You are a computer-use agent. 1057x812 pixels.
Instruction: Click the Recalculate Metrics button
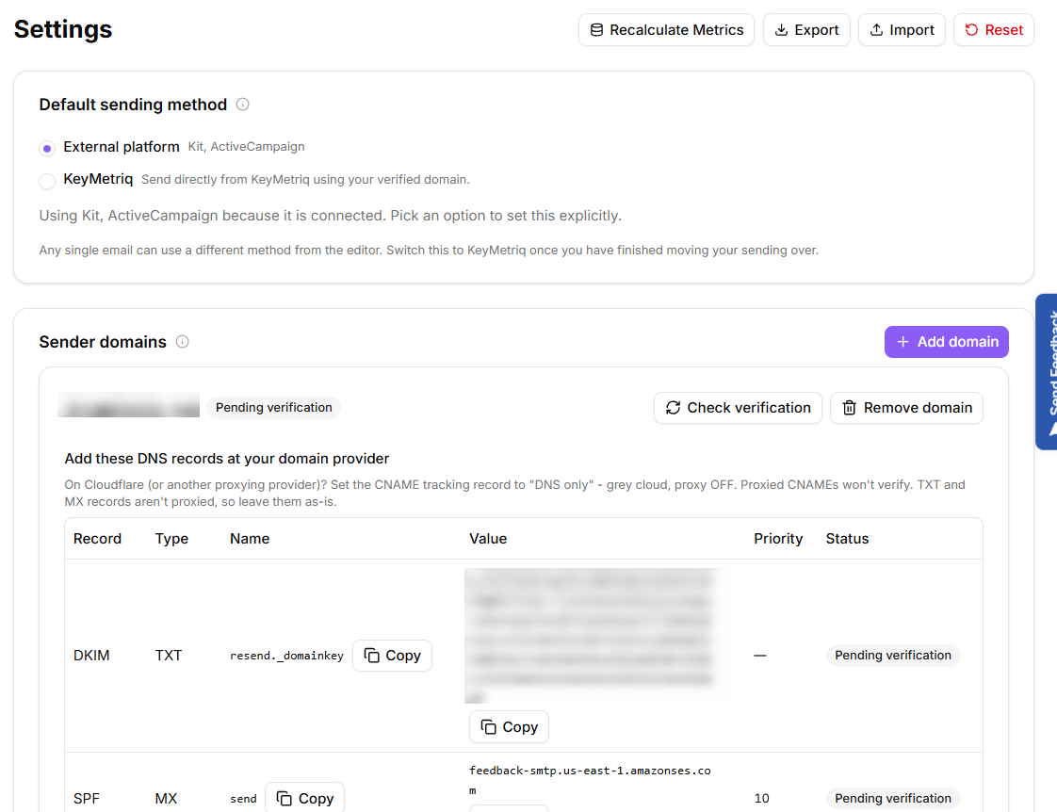pos(666,29)
